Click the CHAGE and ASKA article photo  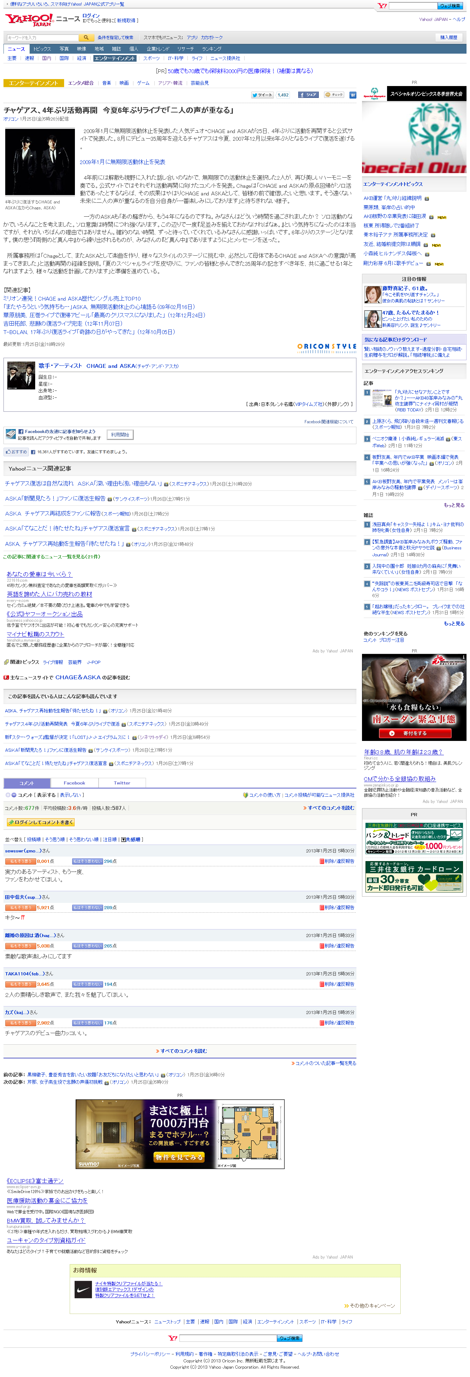tap(40, 162)
